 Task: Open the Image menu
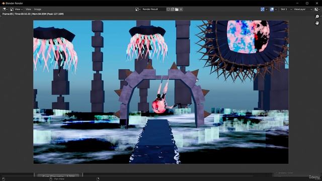point(38,9)
